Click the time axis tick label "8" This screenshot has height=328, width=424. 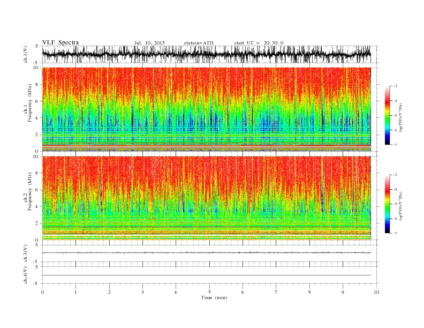(x=309, y=292)
